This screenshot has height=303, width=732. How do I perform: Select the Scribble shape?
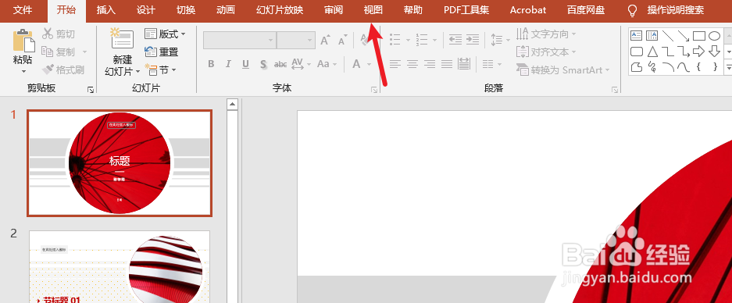point(652,66)
